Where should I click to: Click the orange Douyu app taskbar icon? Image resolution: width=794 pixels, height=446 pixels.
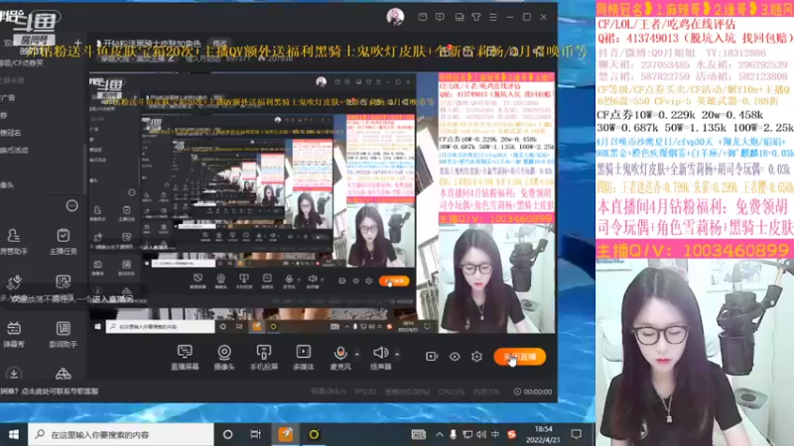coord(286,434)
